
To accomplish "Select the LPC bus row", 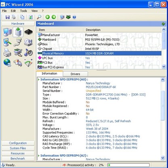I will (x=99, y=58).
